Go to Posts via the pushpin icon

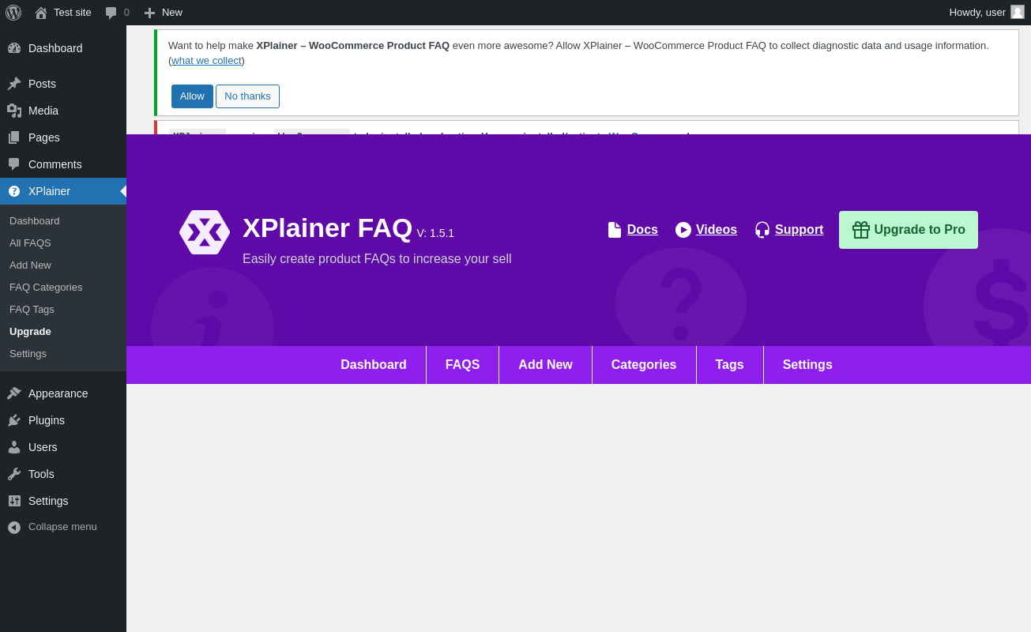[x=14, y=84]
